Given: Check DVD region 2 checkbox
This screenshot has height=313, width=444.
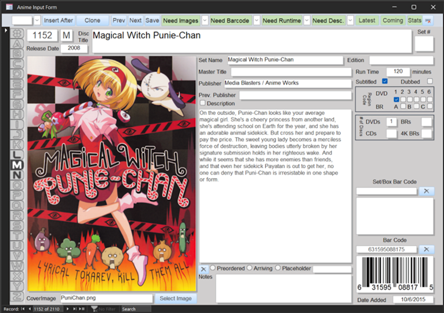Looking at the screenshot, I should pyautogui.click(x=403, y=99).
